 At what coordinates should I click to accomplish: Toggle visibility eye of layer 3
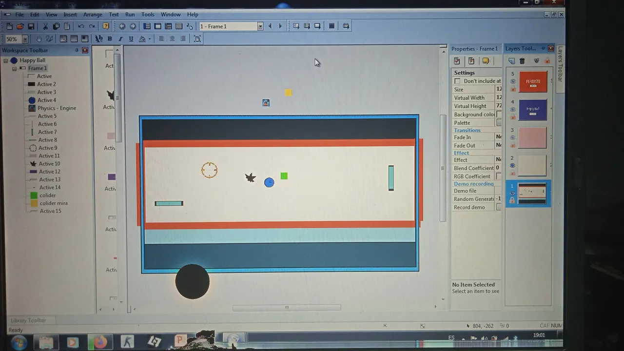click(x=513, y=137)
